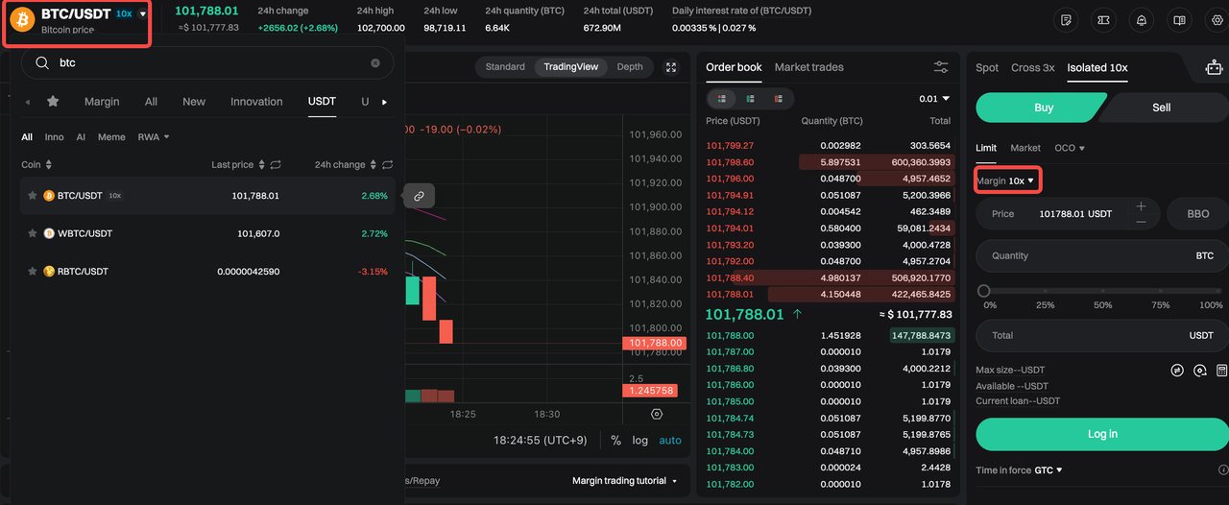Switch to Market trades tab
Image resolution: width=1229 pixels, height=505 pixels.
pos(808,67)
